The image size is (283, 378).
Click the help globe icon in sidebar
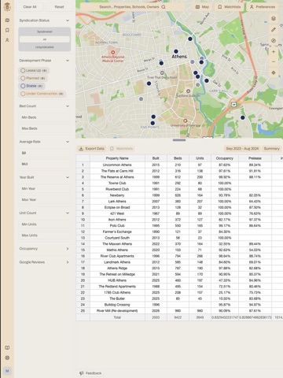point(7,358)
